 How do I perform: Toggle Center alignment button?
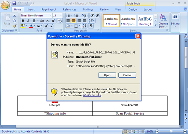point(73,21)
